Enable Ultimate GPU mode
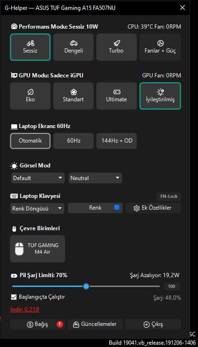The width and height of the screenshot is (198, 347). [116, 96]
